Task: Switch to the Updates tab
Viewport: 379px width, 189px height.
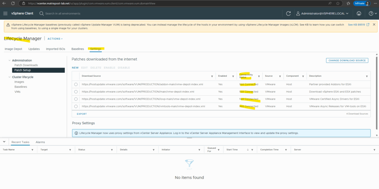Action: coord(34,49)
